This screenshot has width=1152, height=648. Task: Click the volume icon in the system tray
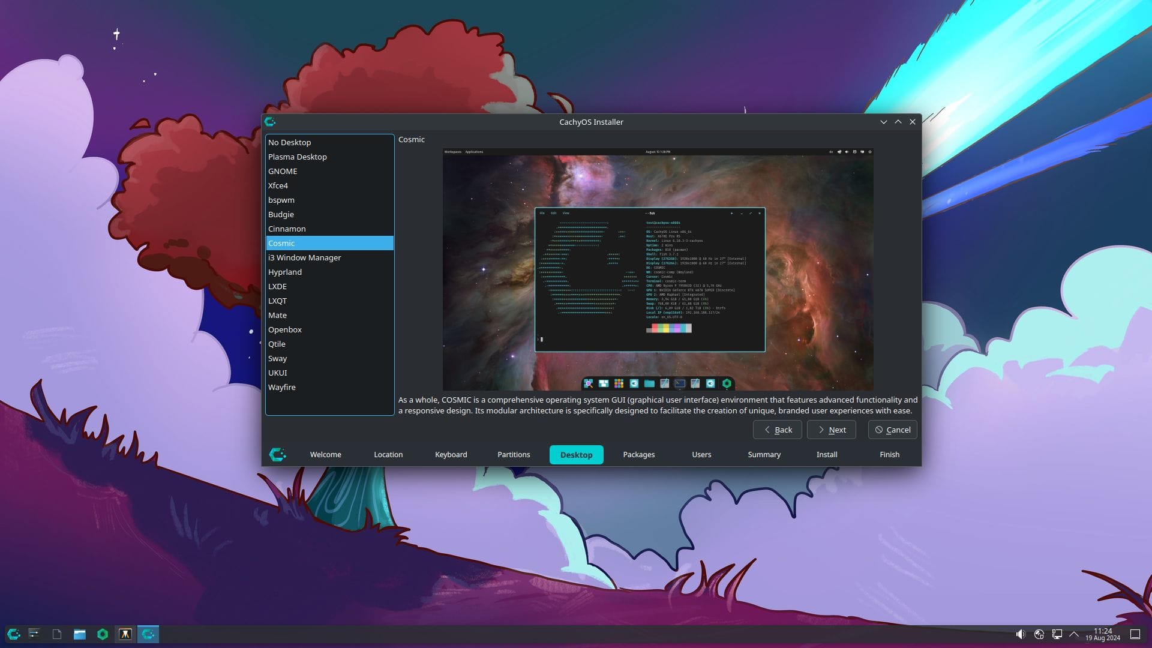1021,634
